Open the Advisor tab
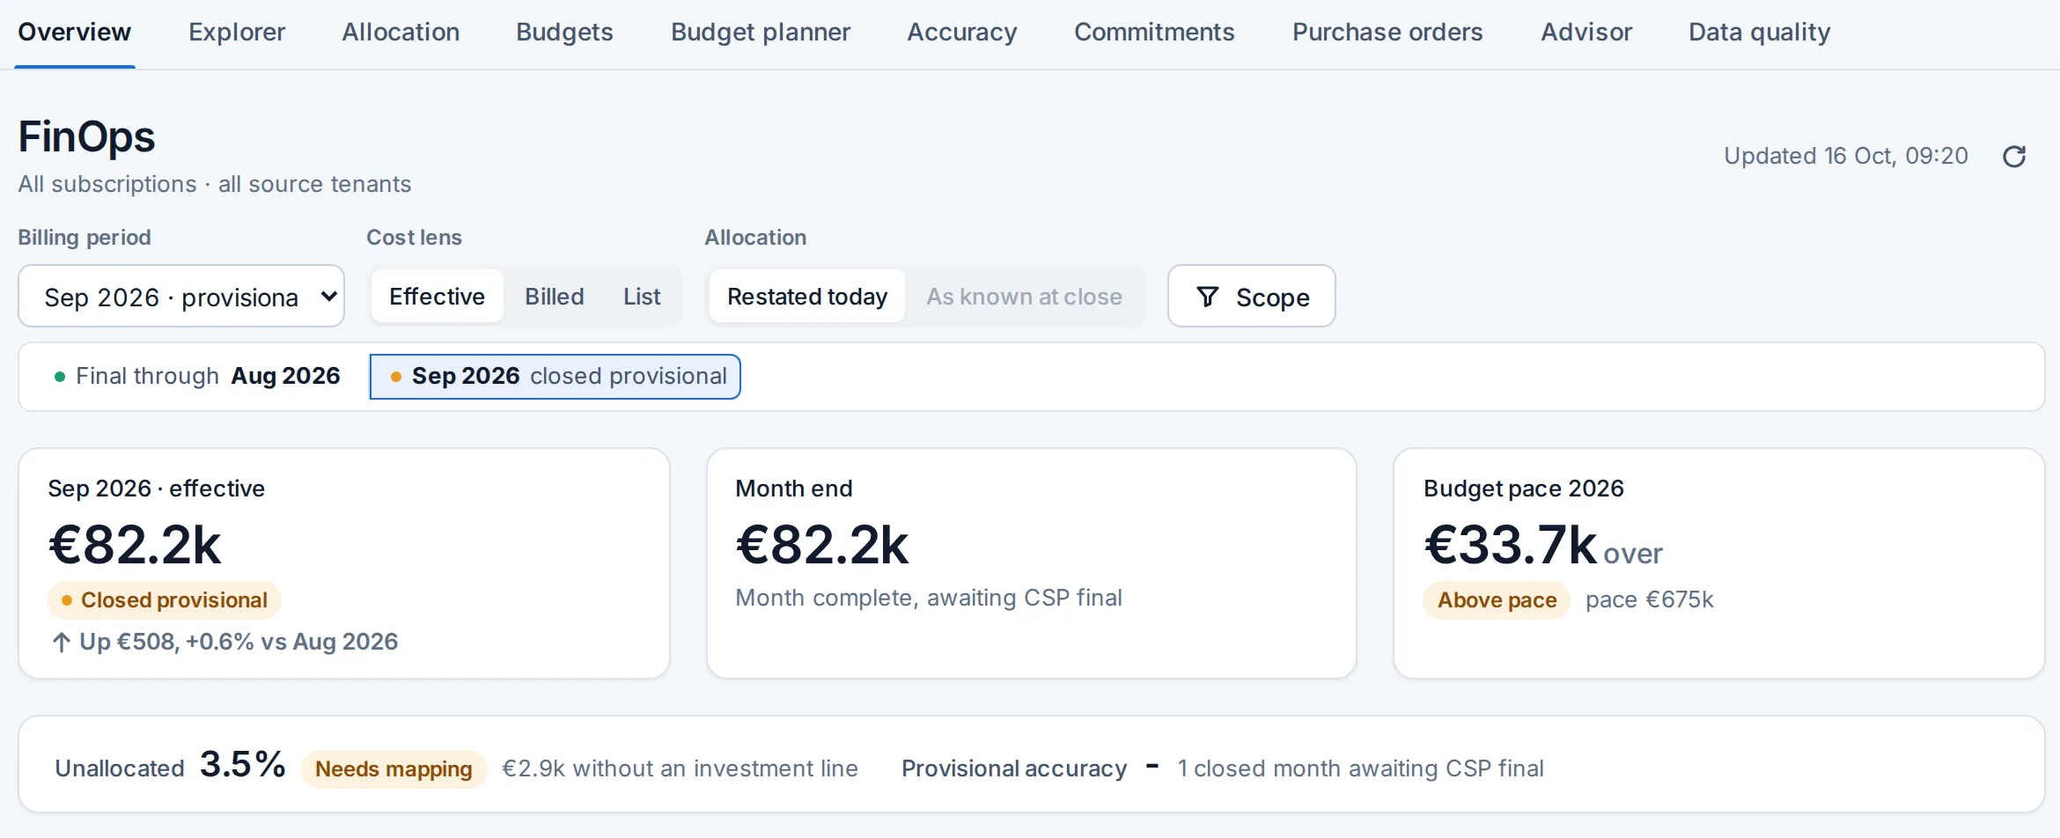The width and height of the screenshot is (2060, 838). [x=1586, y=33]
